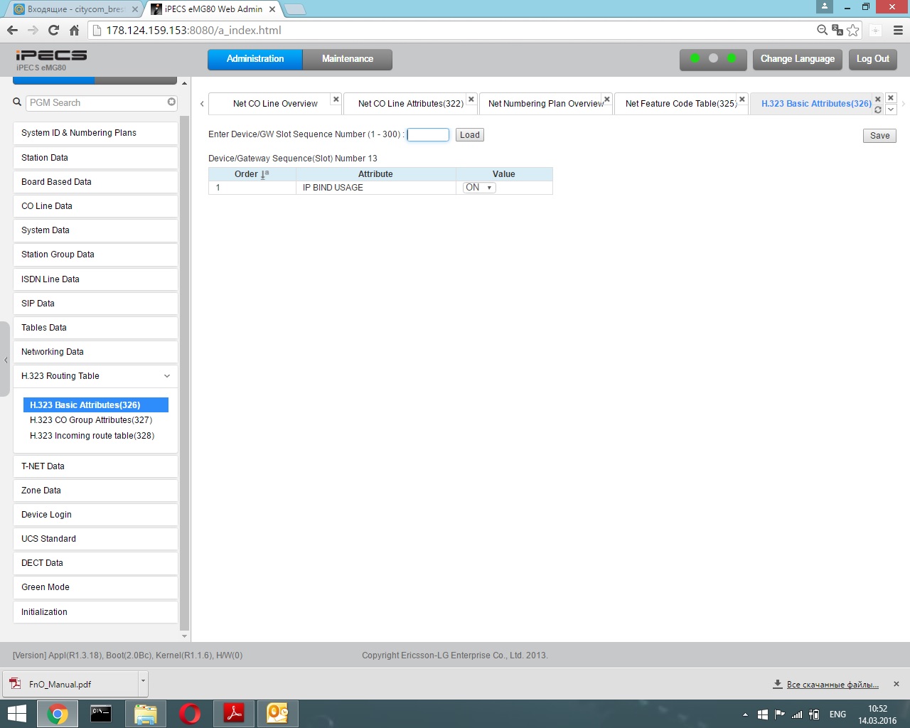Open the Opera browser from the taskbar
The image size is (910, 728).
click(190, 713)
